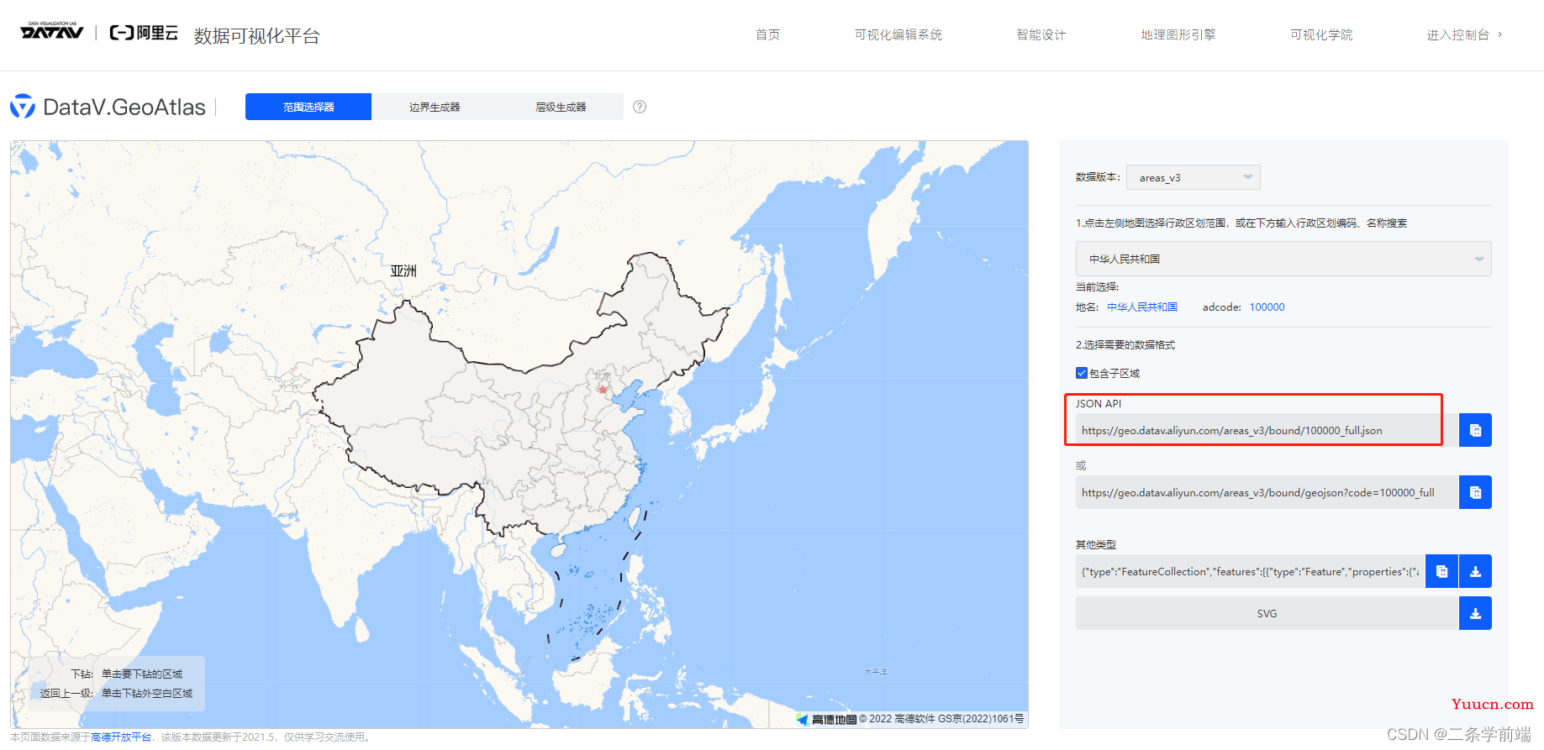Open the 数据版本 areas_v3 dropdown

[x=1194, y=177]
